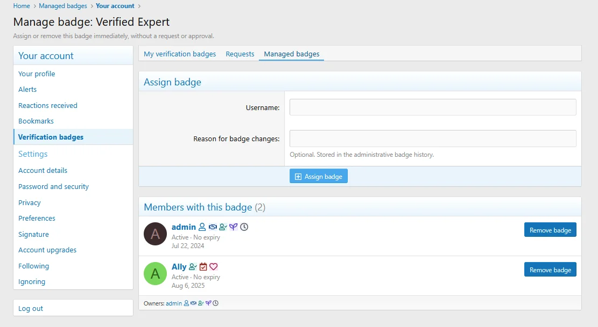Open the Ally member profile link
Image resolution: width=598 pixels, height=327 pixels.
pyautogui.click(x=179, y=266)
